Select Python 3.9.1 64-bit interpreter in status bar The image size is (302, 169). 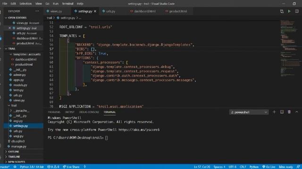tap(32, 167)
